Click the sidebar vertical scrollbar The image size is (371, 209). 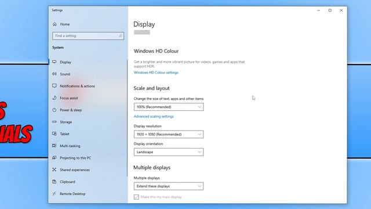pos(128,118)
